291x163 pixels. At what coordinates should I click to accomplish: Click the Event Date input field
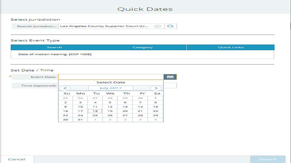(x=111, y=77)
